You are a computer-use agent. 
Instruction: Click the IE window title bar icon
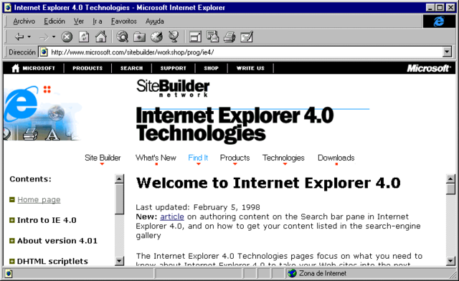pyautogui.click(x=8, y=8)
